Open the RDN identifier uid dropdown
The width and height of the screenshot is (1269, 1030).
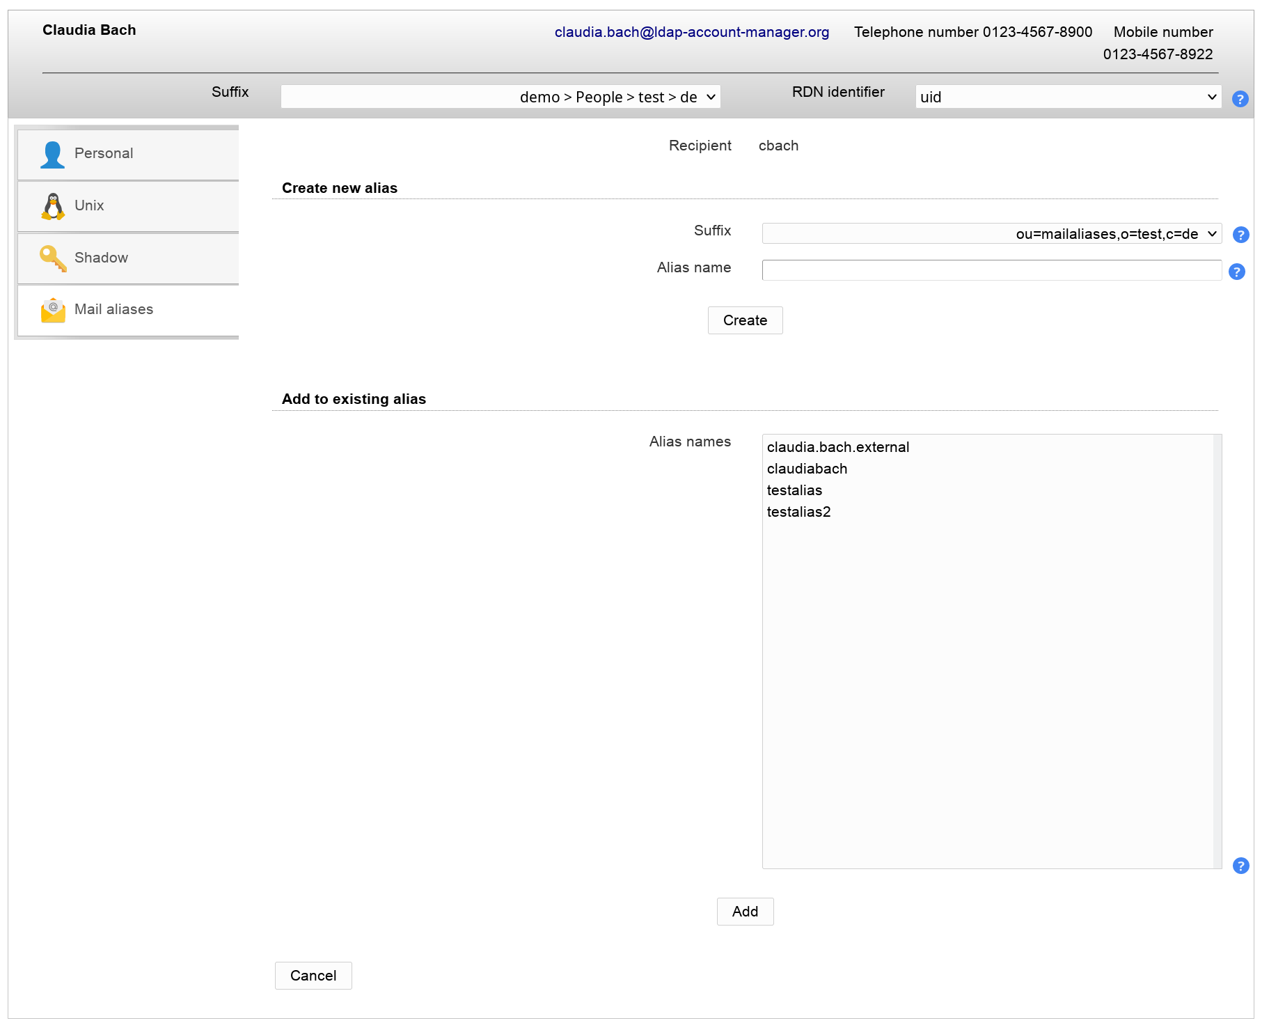click(x=1068, y=97)
